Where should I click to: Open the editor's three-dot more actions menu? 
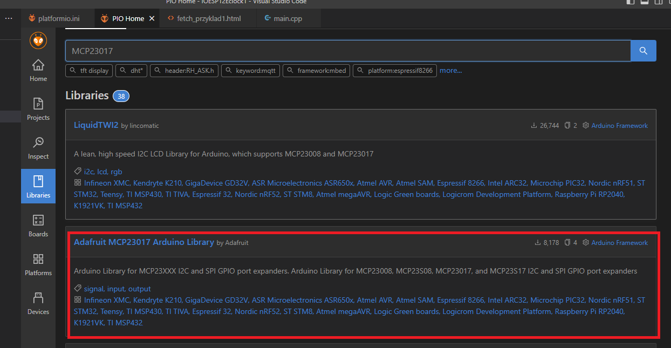[x=9, y=18]
